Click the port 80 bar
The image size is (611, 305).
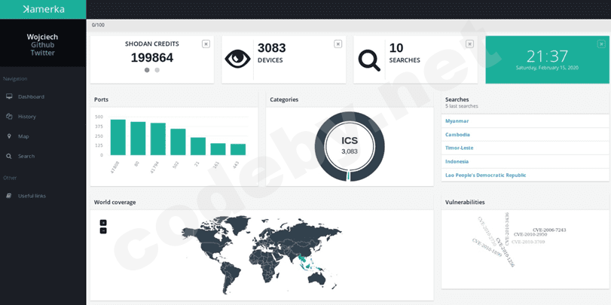(138, 139)
